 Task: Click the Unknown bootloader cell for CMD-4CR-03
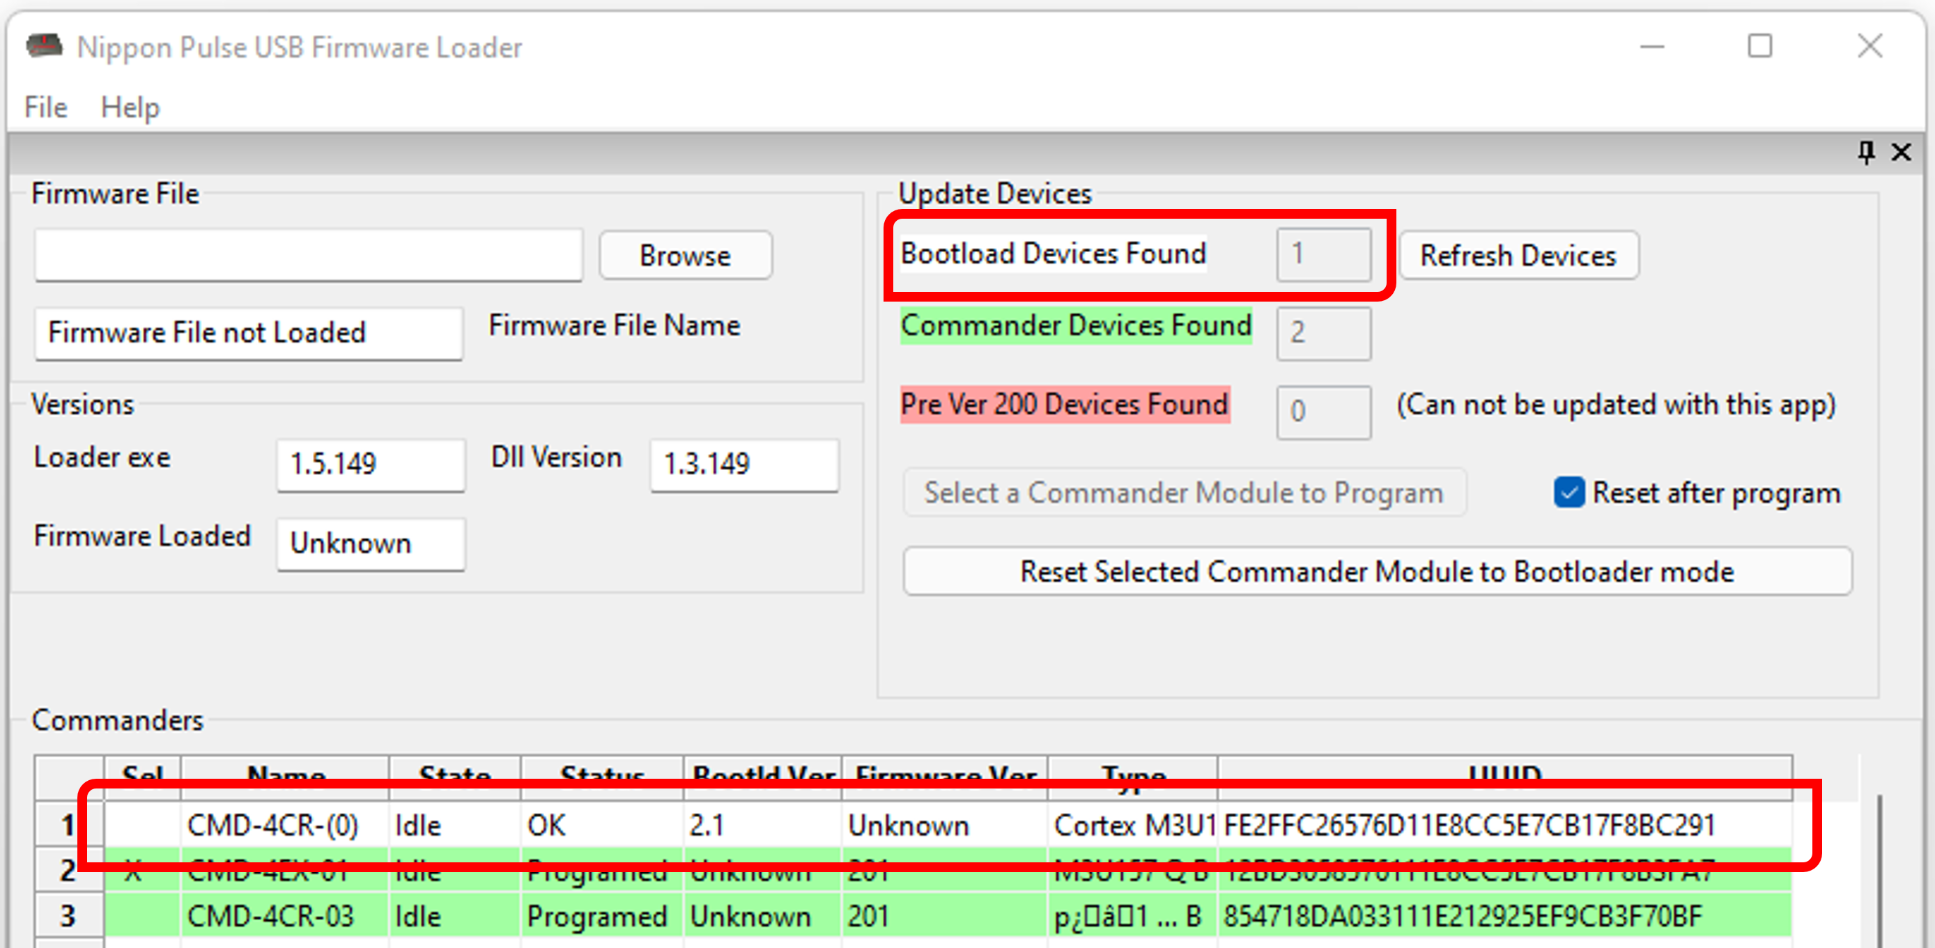point(762,916)
